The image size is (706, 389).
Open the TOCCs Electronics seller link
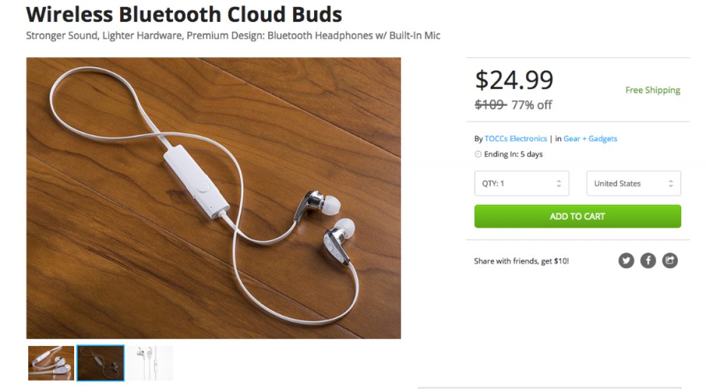[x=515, y=139]
